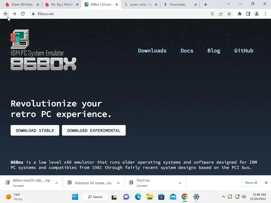Viewport: 271px width, 203px height.
Task: Show hidden system tray icons
Action: (223, 197)
